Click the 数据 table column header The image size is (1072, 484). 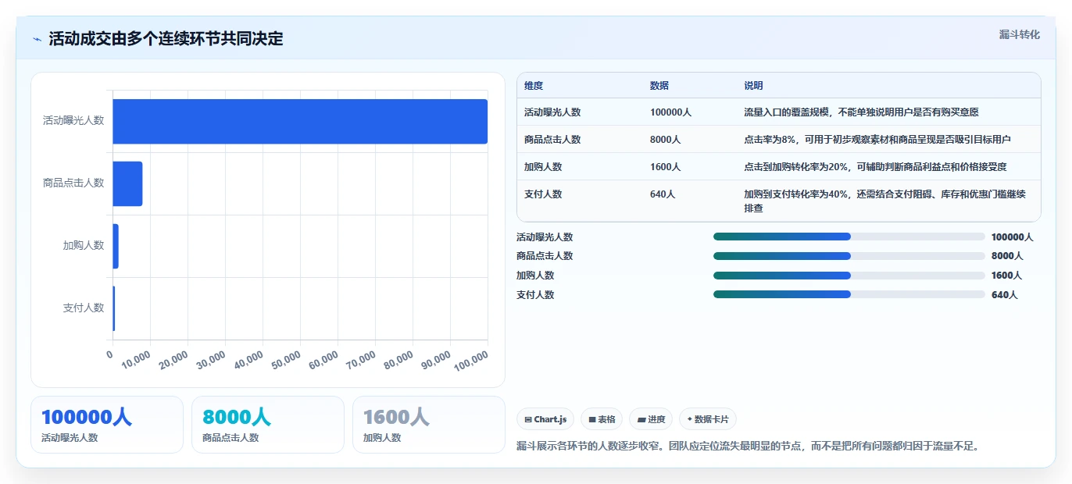coord(659,85)
